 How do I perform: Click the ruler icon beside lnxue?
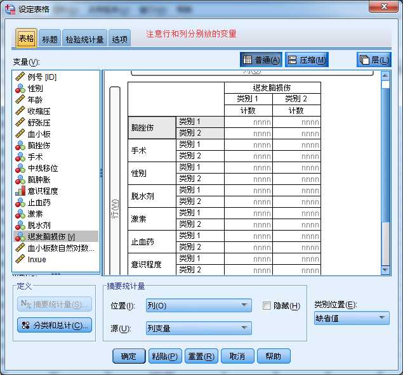(20, 259)
